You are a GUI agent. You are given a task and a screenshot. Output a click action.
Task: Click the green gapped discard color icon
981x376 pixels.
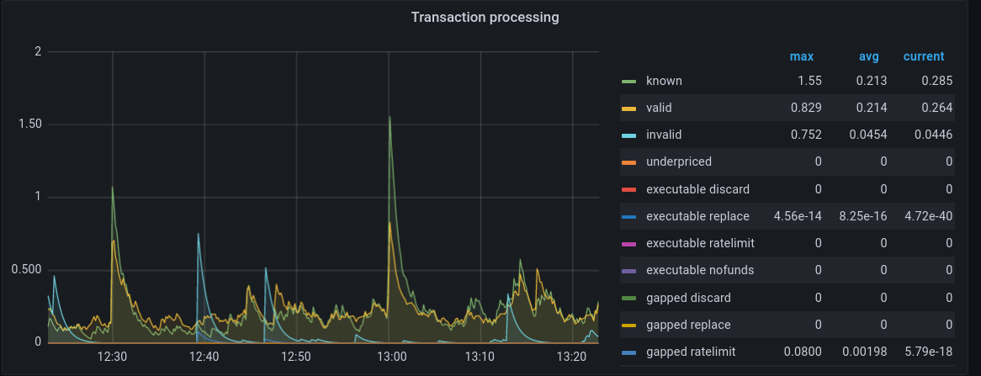[628, 298]
